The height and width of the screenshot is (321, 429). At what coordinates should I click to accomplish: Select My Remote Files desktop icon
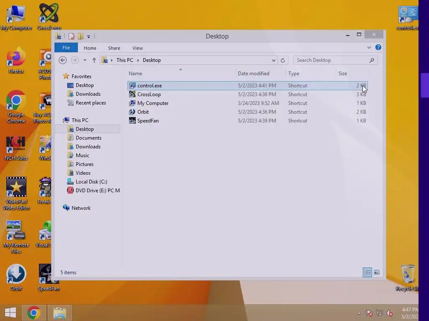pyautogui.click(x=16, y=237)
